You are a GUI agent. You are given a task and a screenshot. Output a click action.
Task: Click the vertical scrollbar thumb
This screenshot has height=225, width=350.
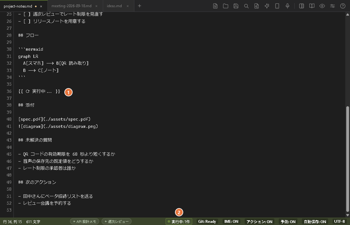[347, 159]
